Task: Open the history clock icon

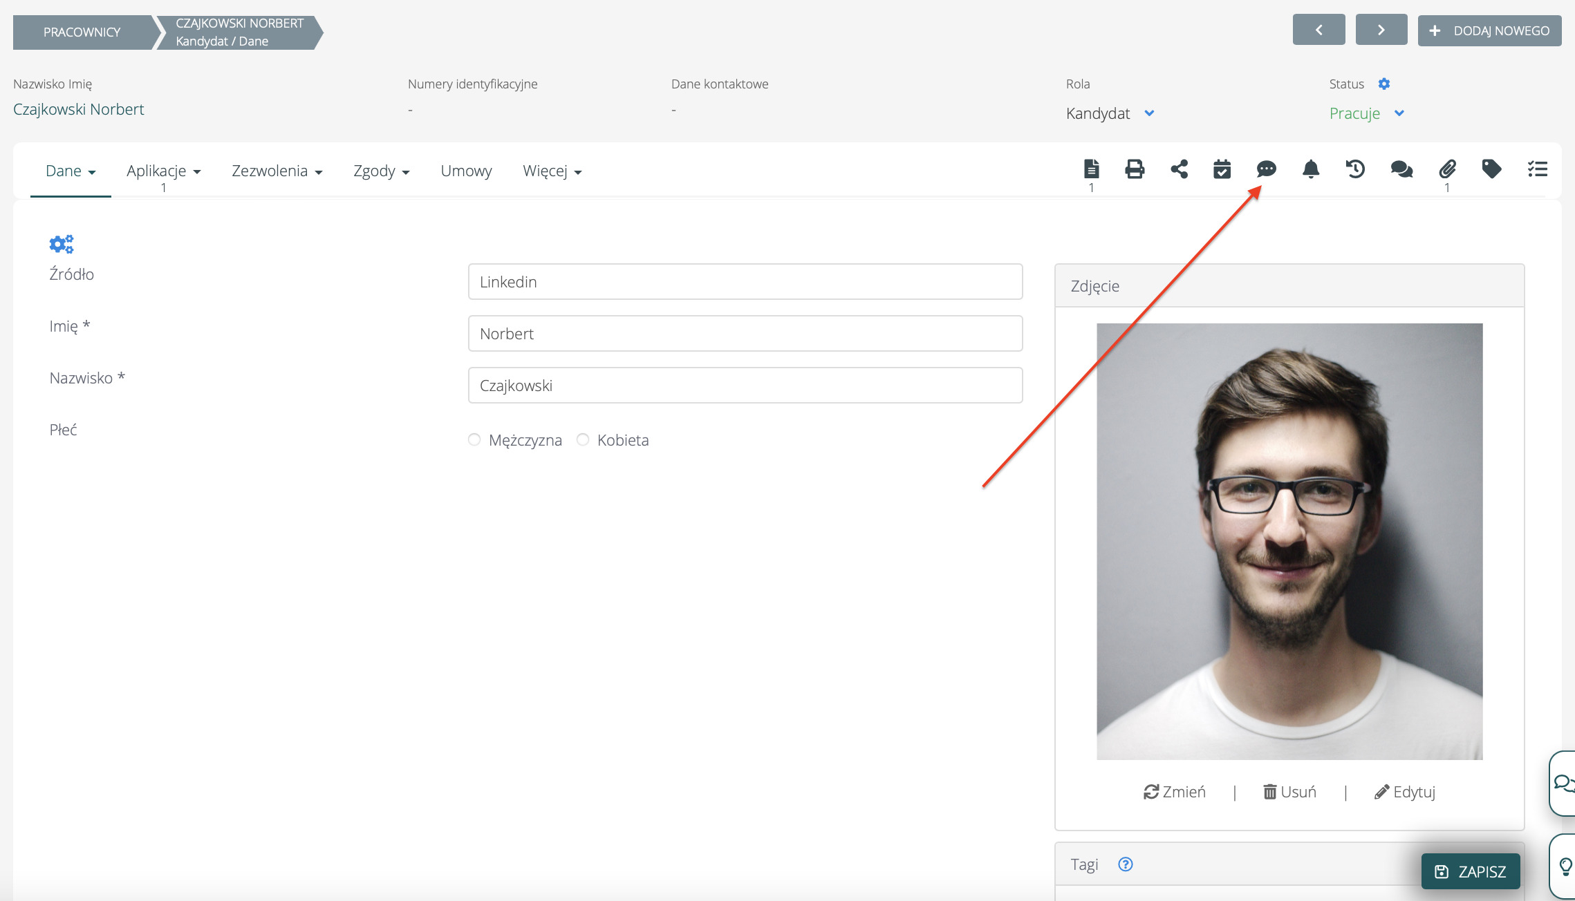Action: pos(1355,169)
